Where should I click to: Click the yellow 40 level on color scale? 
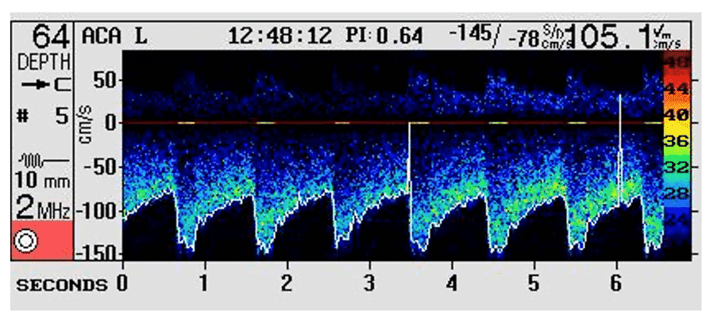click(677, 115)
